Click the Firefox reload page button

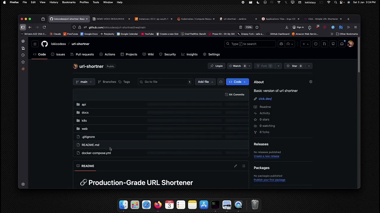(44, 27)
